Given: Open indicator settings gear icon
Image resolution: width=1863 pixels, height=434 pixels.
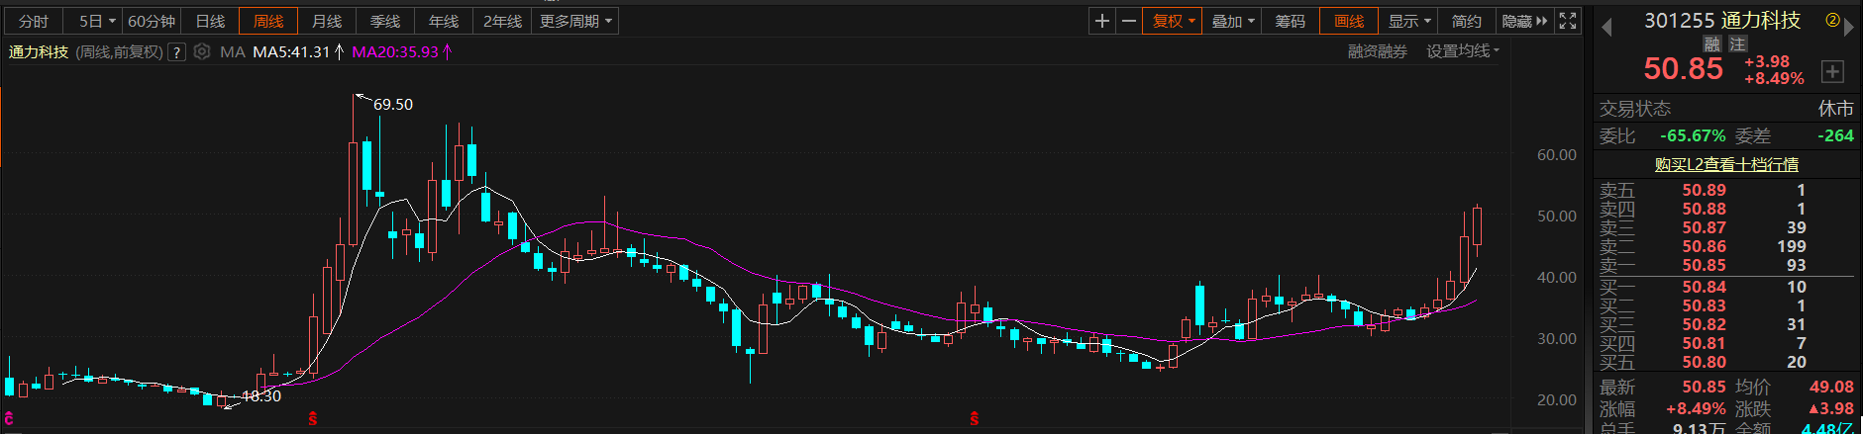Looking at the screenshot, I should coord(202,51).
